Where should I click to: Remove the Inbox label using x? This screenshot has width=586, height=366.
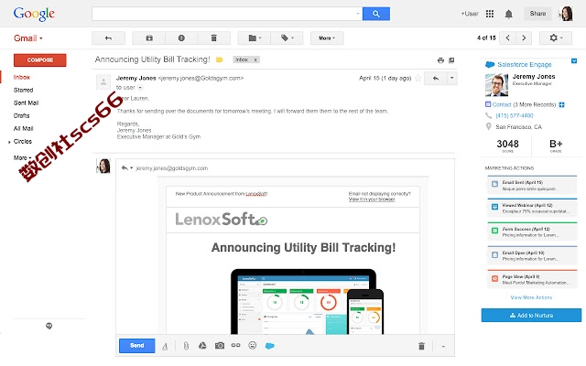click(255, 59)
